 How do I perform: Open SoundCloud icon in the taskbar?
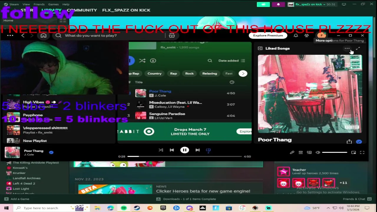pos(150,208)
